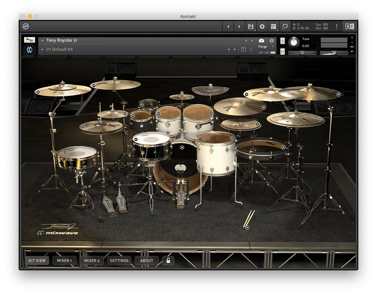Toggle the PV button in the header

[352, 51]
